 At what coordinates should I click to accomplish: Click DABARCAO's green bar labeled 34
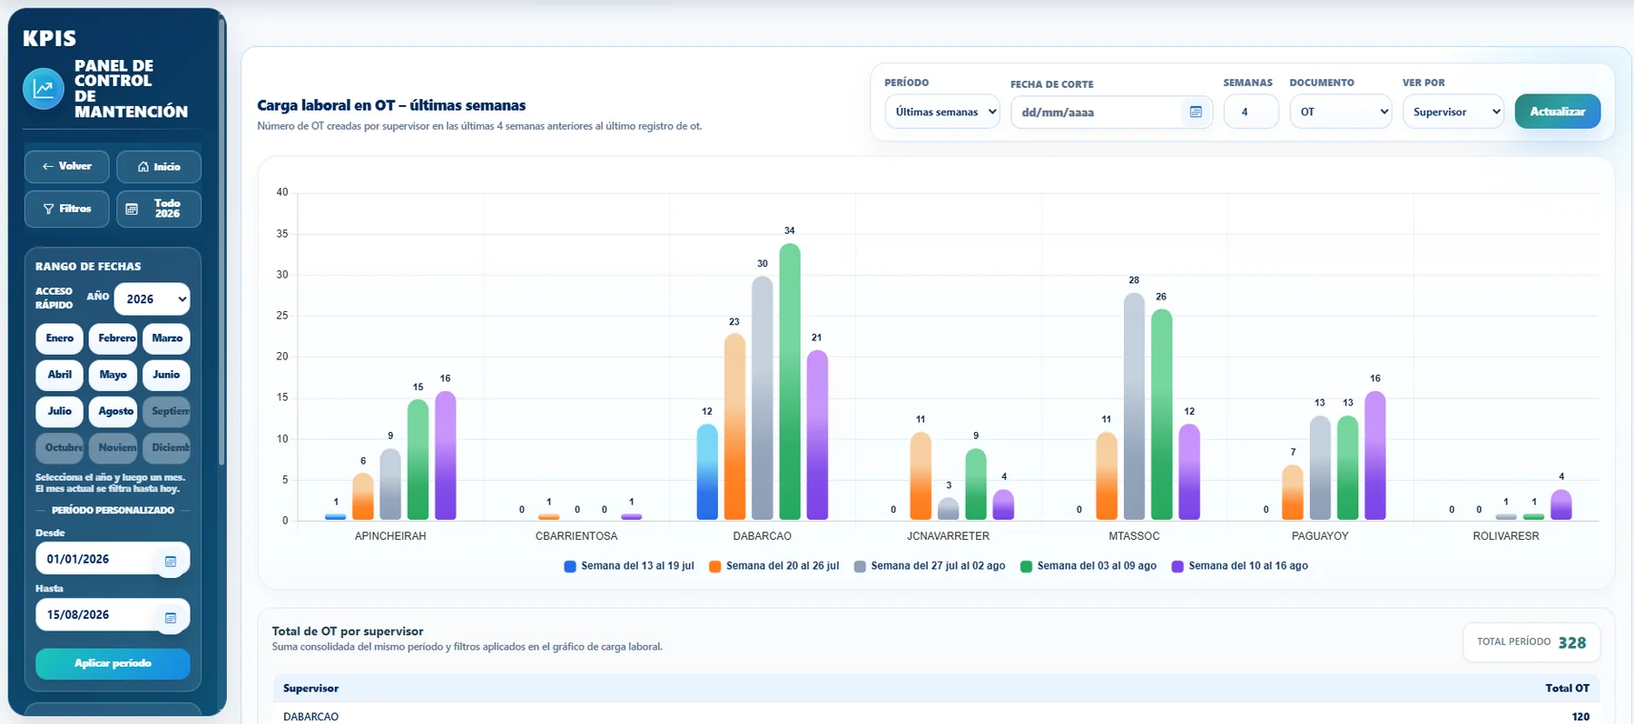tap(790, 382)
